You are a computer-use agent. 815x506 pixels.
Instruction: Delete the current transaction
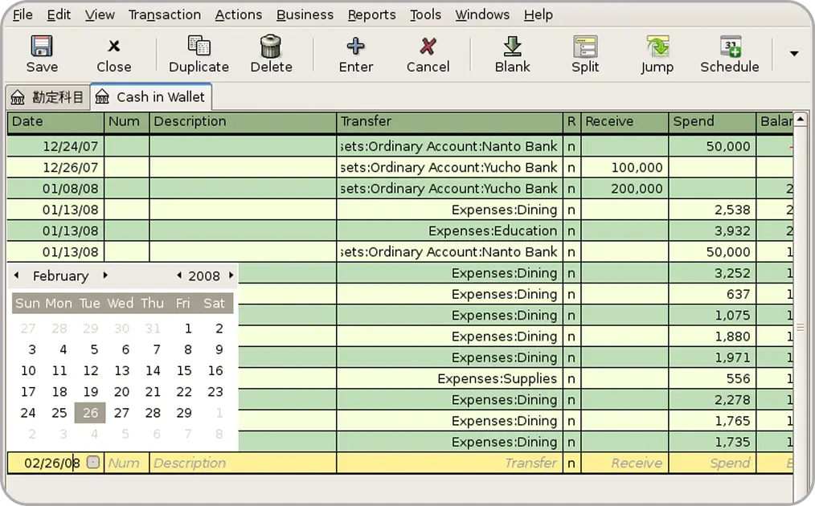pyautogui.click(x=271, y=53)
